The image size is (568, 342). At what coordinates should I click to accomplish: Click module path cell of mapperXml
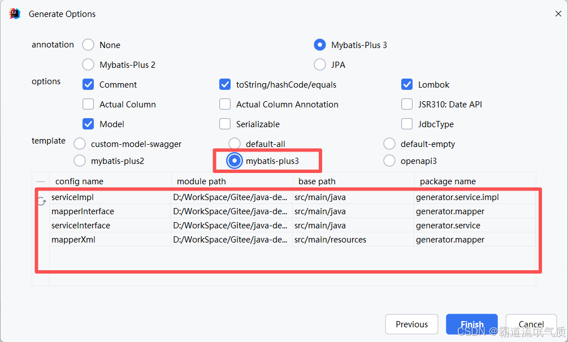(x=232, y=240)
